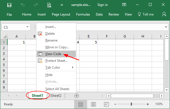This screenshot has height=109, width=170.
Task: Choose Insert... from the context menu
Action: click(x=56, y=27)
